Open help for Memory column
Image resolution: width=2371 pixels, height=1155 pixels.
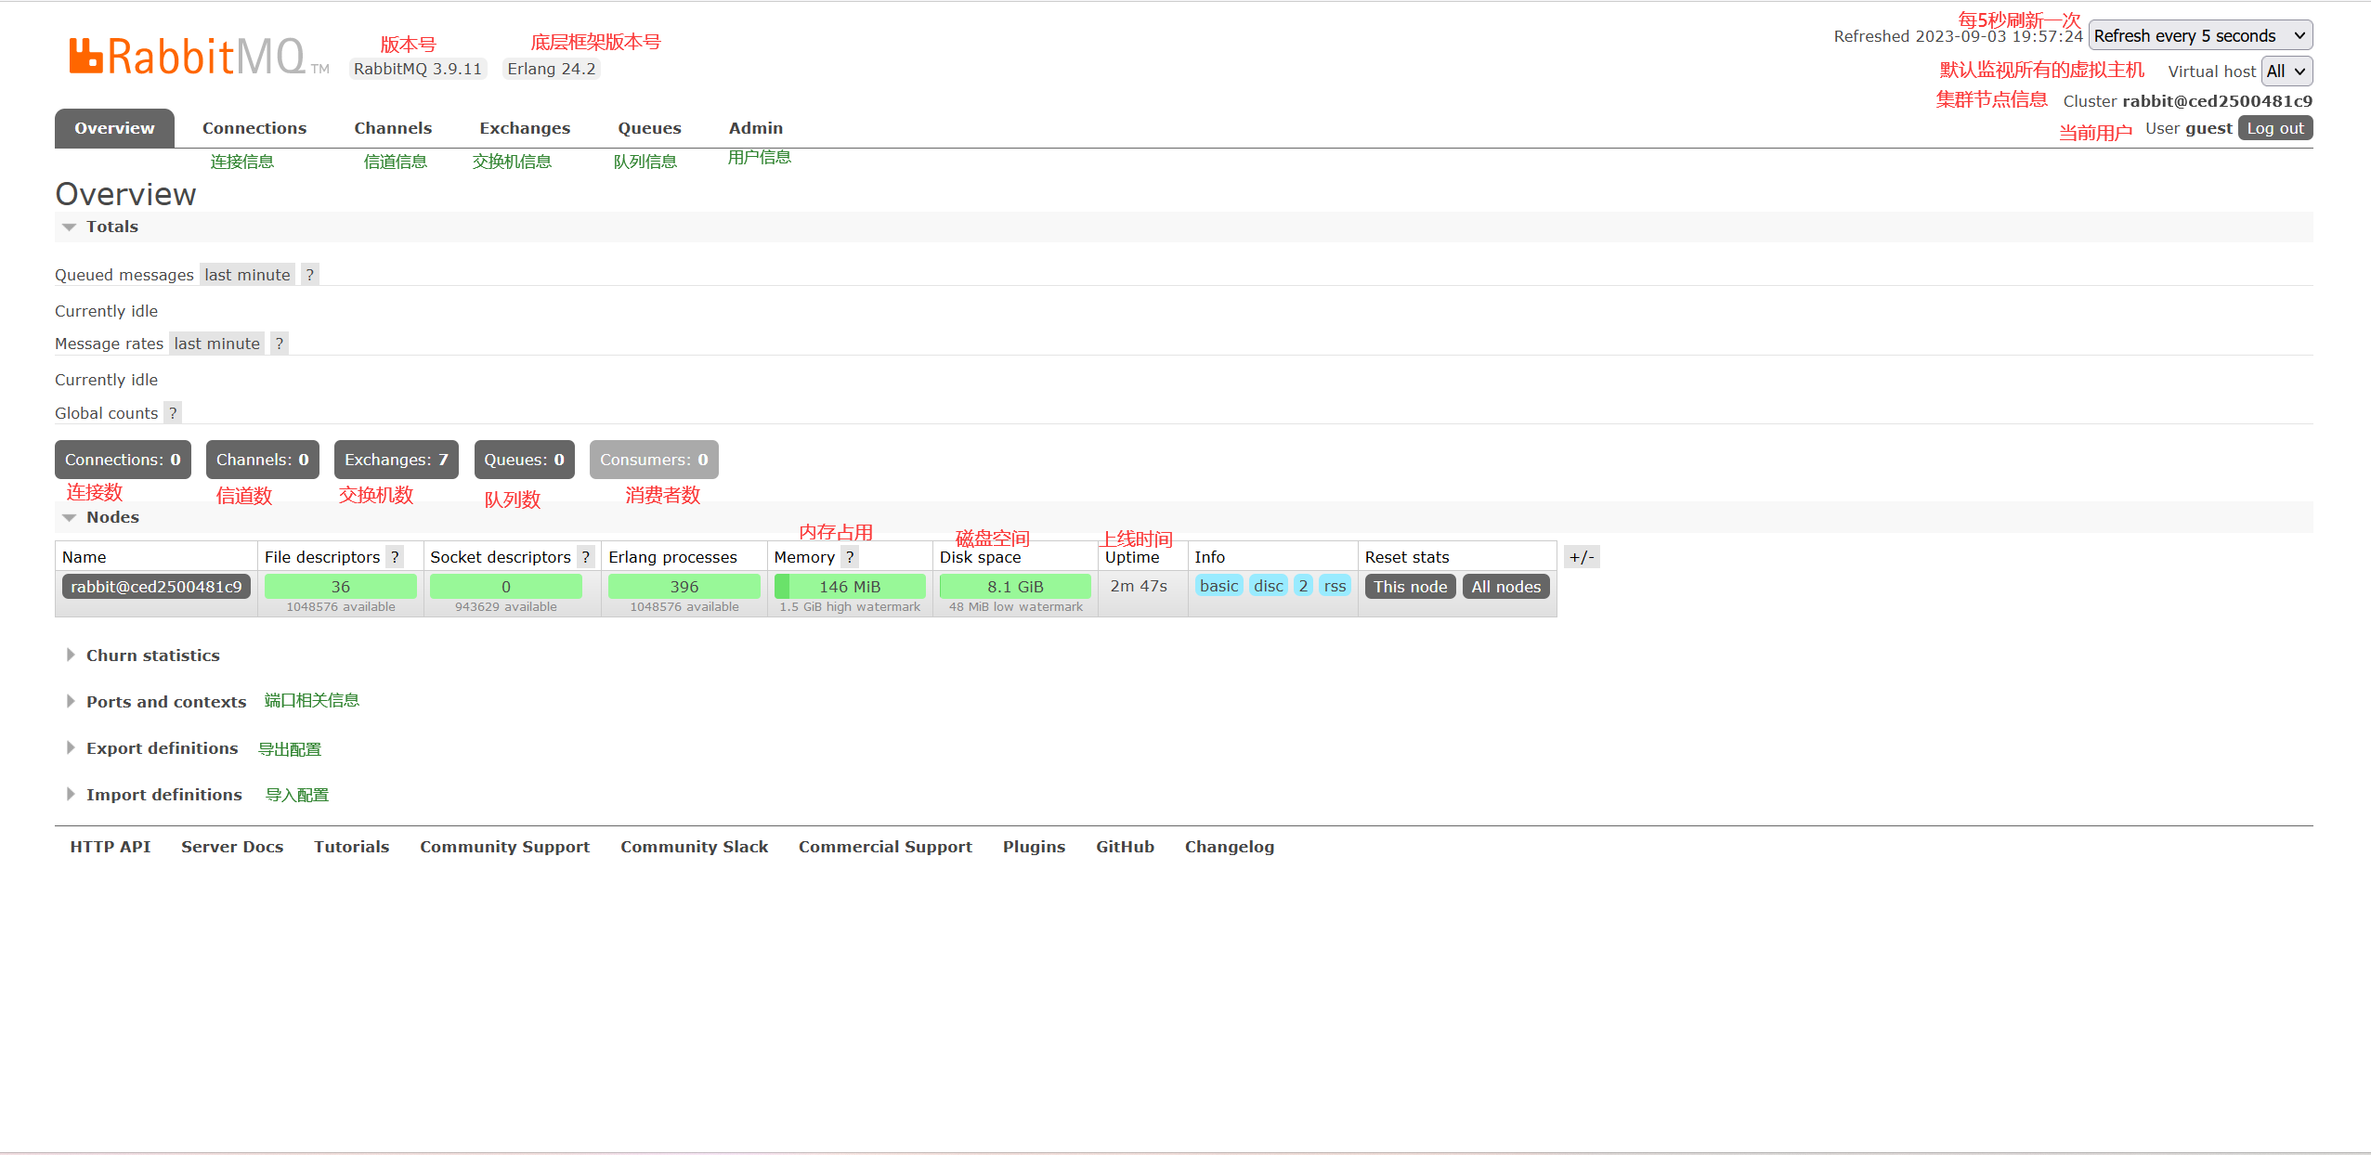(850, 557)
